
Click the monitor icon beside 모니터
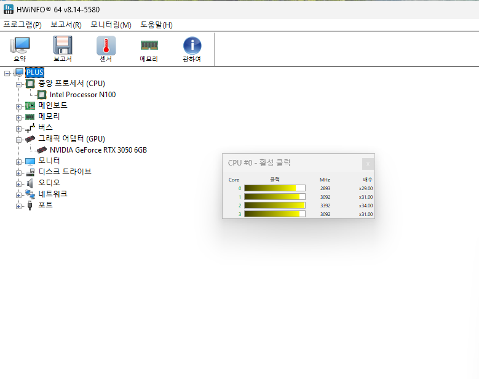(x=30, y=161)
